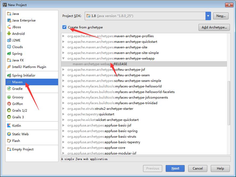The image size is (236, 177).
Task: Select appfuse-basic-tapestry archetype row
Action: pos(144,142)
